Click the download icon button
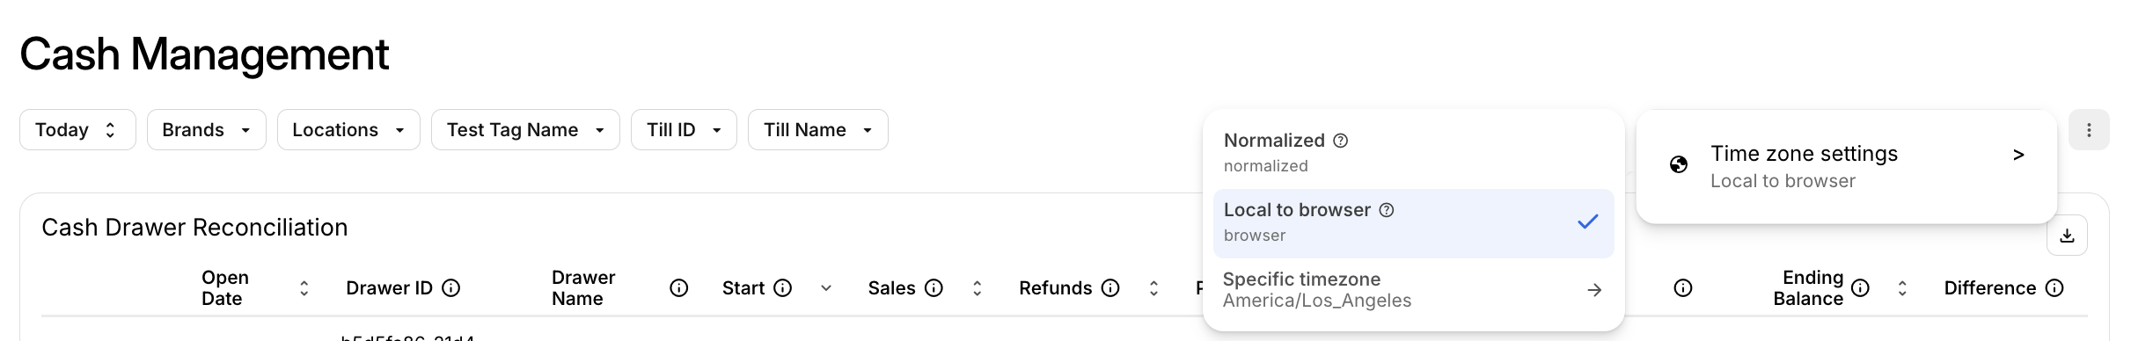The image size is (2131, 341). click(x=2067, y=236)
